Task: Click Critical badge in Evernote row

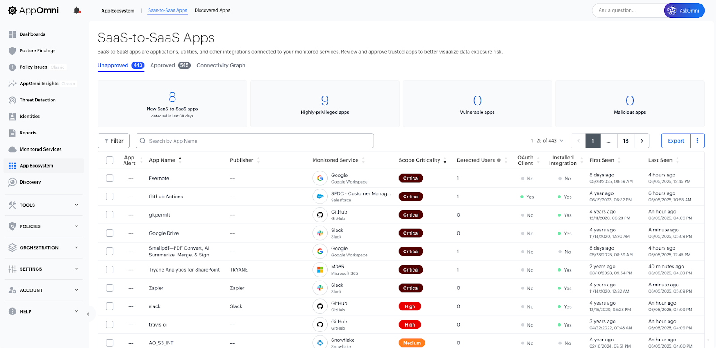Action: coord(411,178)
